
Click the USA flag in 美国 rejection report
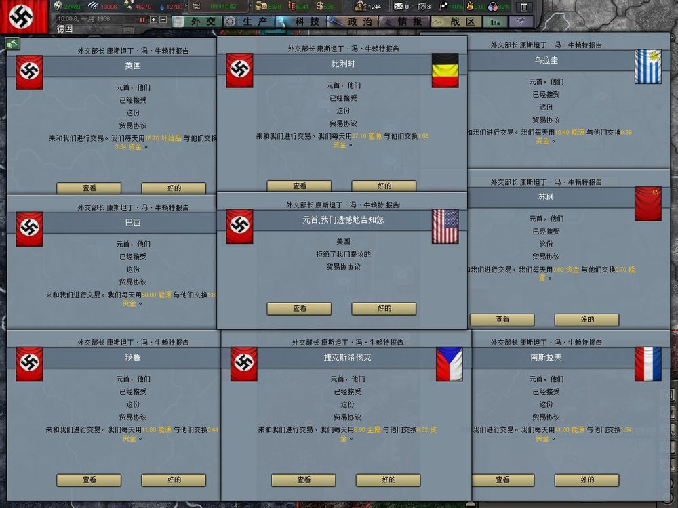click(445, 226)
